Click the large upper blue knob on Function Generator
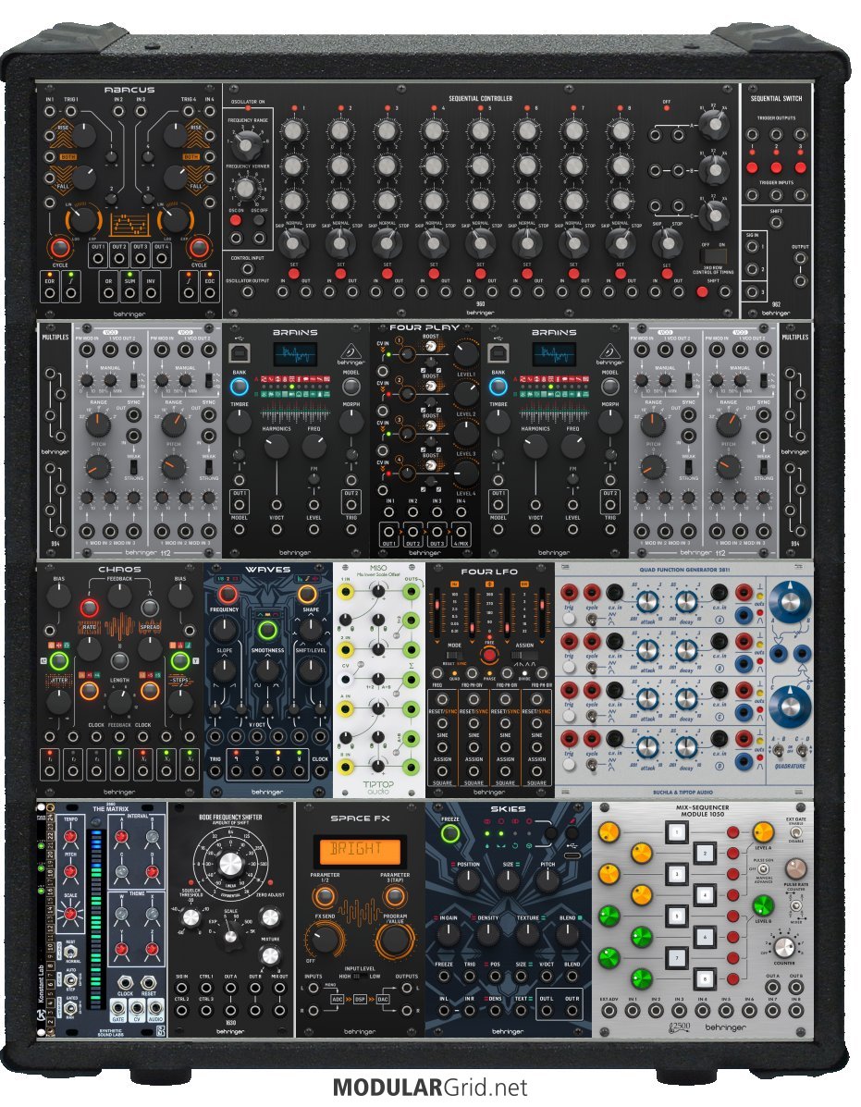This screenshot has width=861, height=1107. pos(788,601)
